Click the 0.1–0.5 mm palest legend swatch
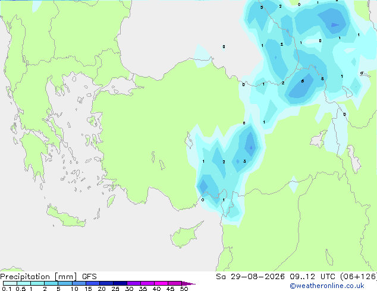 (10, 283)
